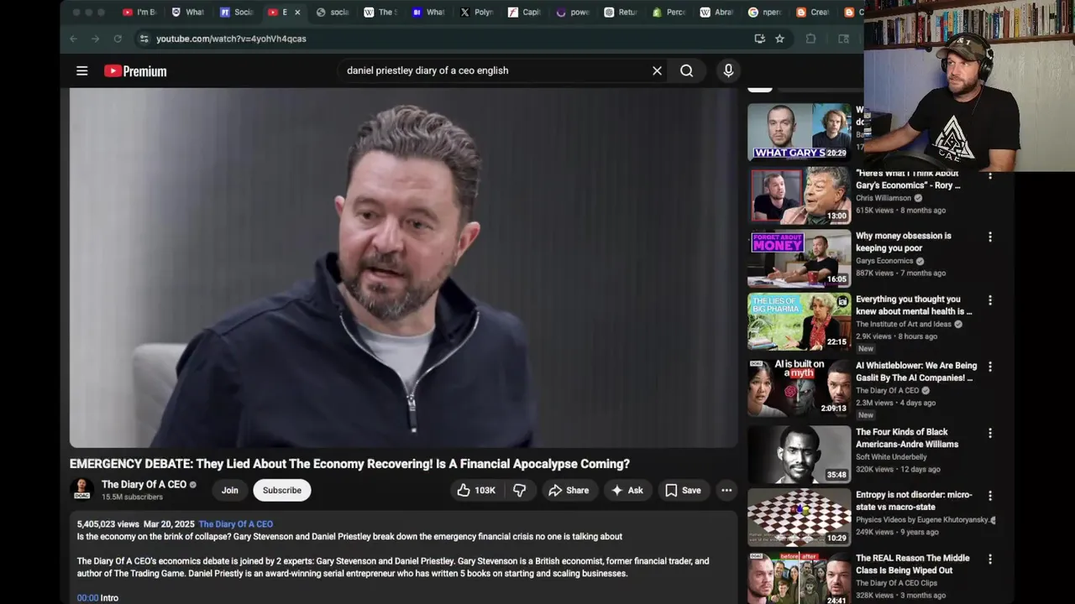The height and width of the screenshot is (604, 1075).
Task: Click the install/cast icon in address bar
Action: [759, 39]
